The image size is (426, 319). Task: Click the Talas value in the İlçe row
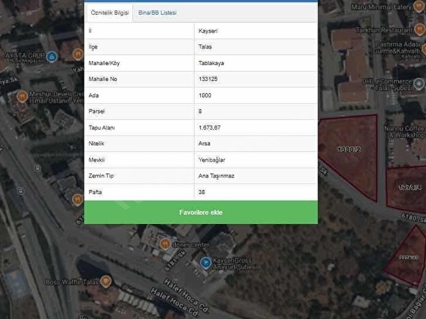(205, 47)
